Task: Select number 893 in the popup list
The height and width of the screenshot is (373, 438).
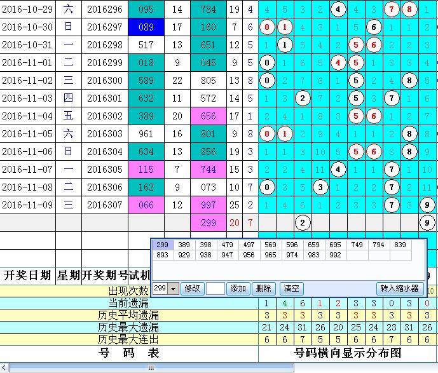Action: pyautogui.click(x=163, y=255)
